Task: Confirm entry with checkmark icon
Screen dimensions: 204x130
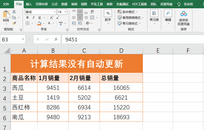Action: coord(47,39)
